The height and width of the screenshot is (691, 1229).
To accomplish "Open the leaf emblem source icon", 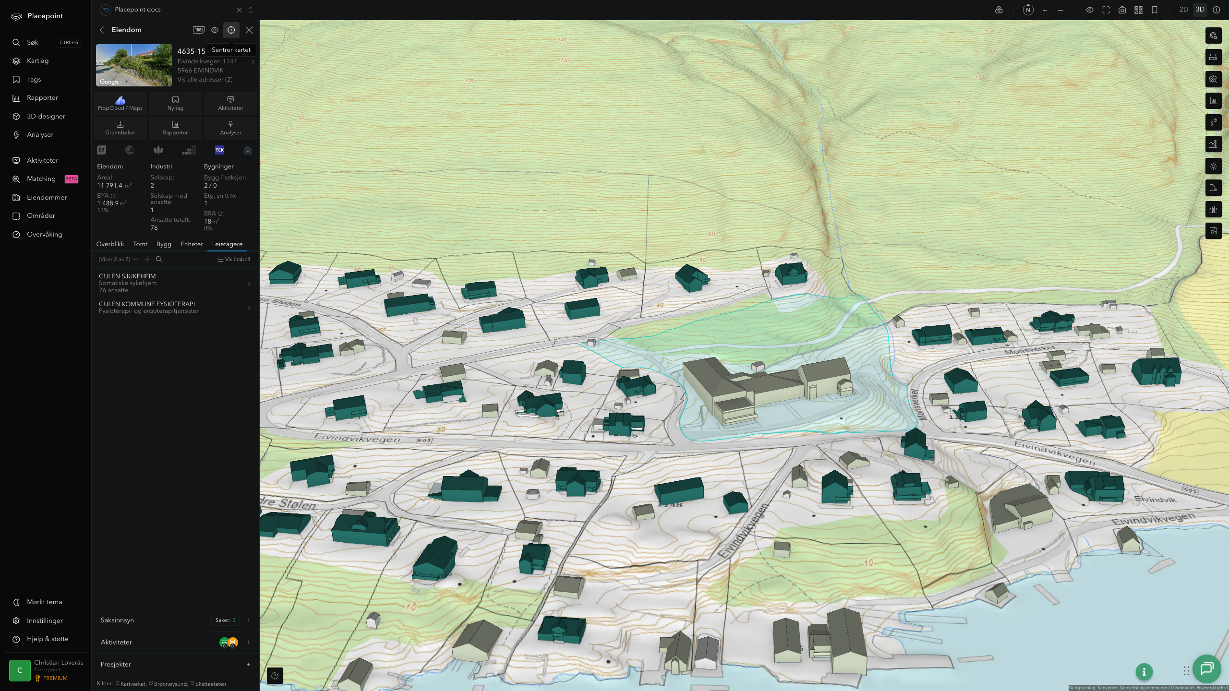I will pyautogui.click(x=158, y=150).
